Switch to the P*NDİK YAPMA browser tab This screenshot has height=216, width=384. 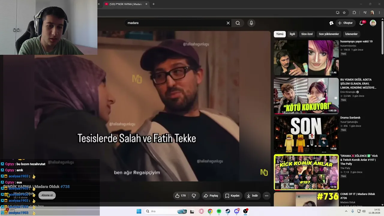125,4
